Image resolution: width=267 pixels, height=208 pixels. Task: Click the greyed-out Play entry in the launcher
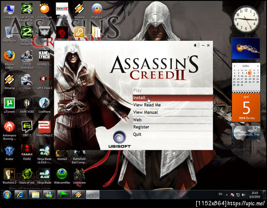point(173,90)
